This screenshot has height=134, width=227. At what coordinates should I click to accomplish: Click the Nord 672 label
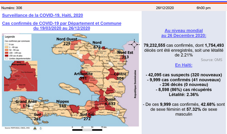(97, 45)
